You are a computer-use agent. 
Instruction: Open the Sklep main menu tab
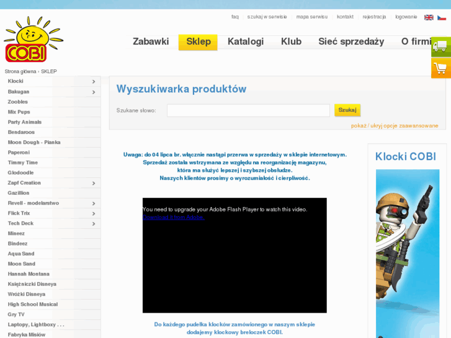click(198, 42)
